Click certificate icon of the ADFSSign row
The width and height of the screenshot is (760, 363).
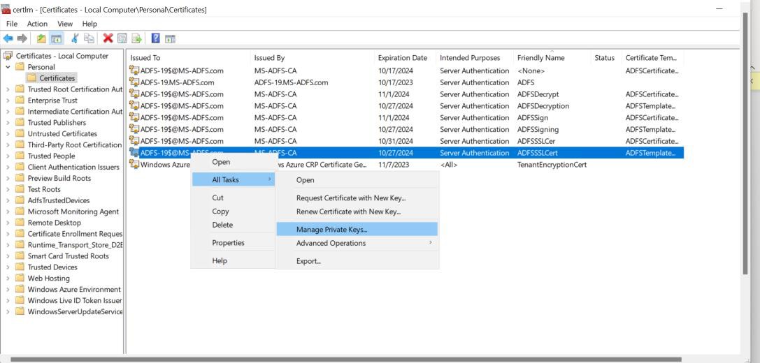(x=134, y=117)
